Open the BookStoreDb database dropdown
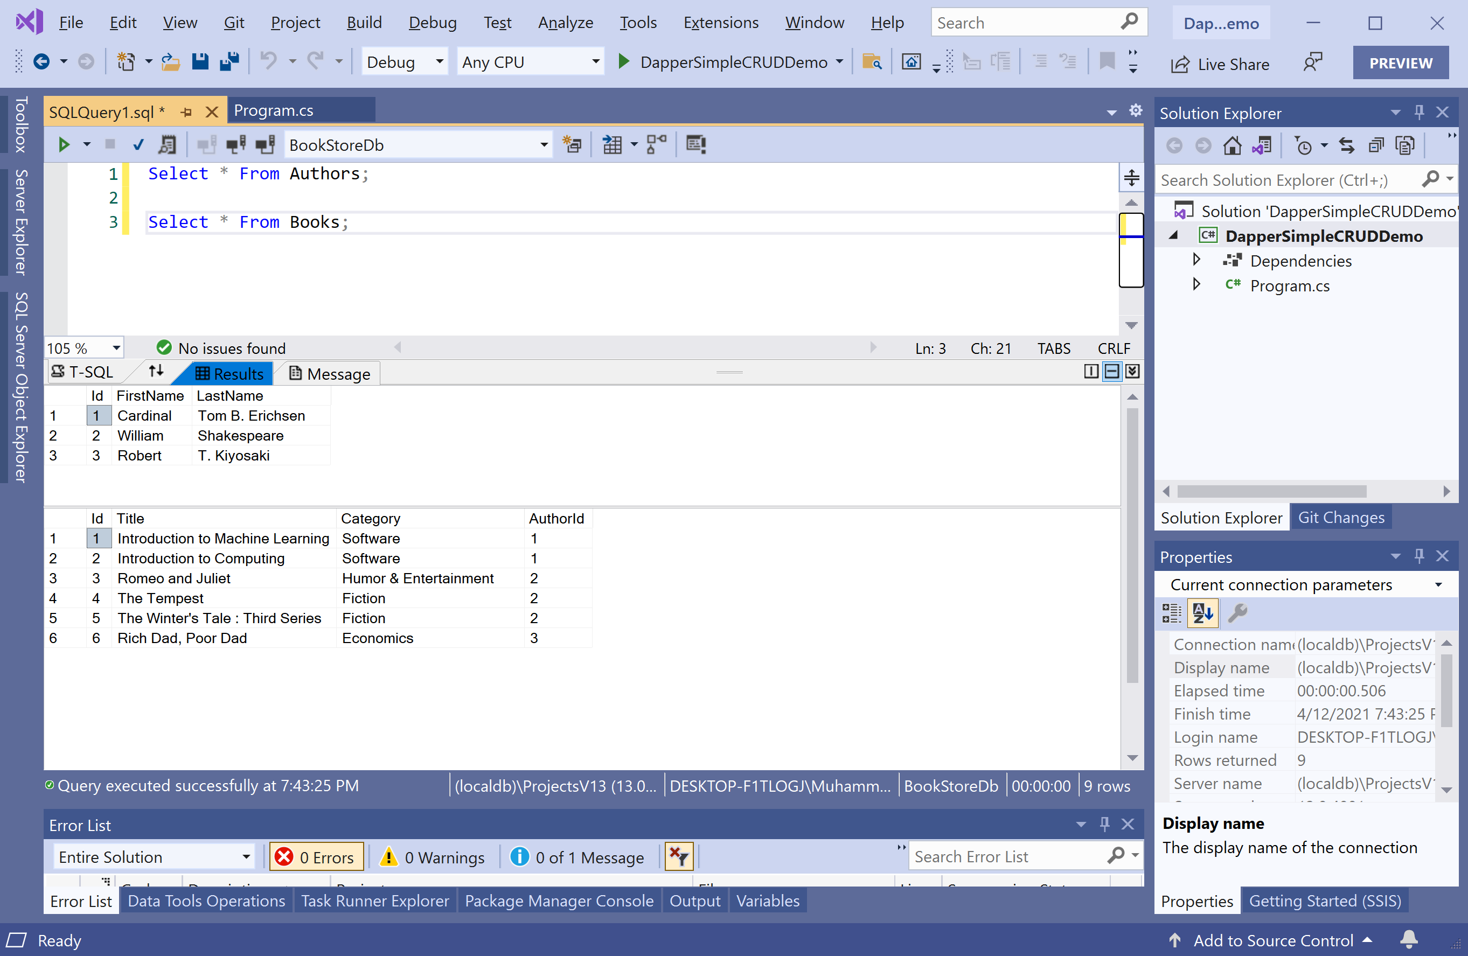Viewport: 1468px width, 956px height. (544, 144)
